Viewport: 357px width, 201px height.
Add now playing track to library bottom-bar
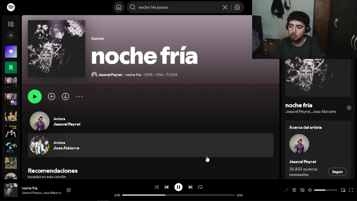click(x=69, y=190)
